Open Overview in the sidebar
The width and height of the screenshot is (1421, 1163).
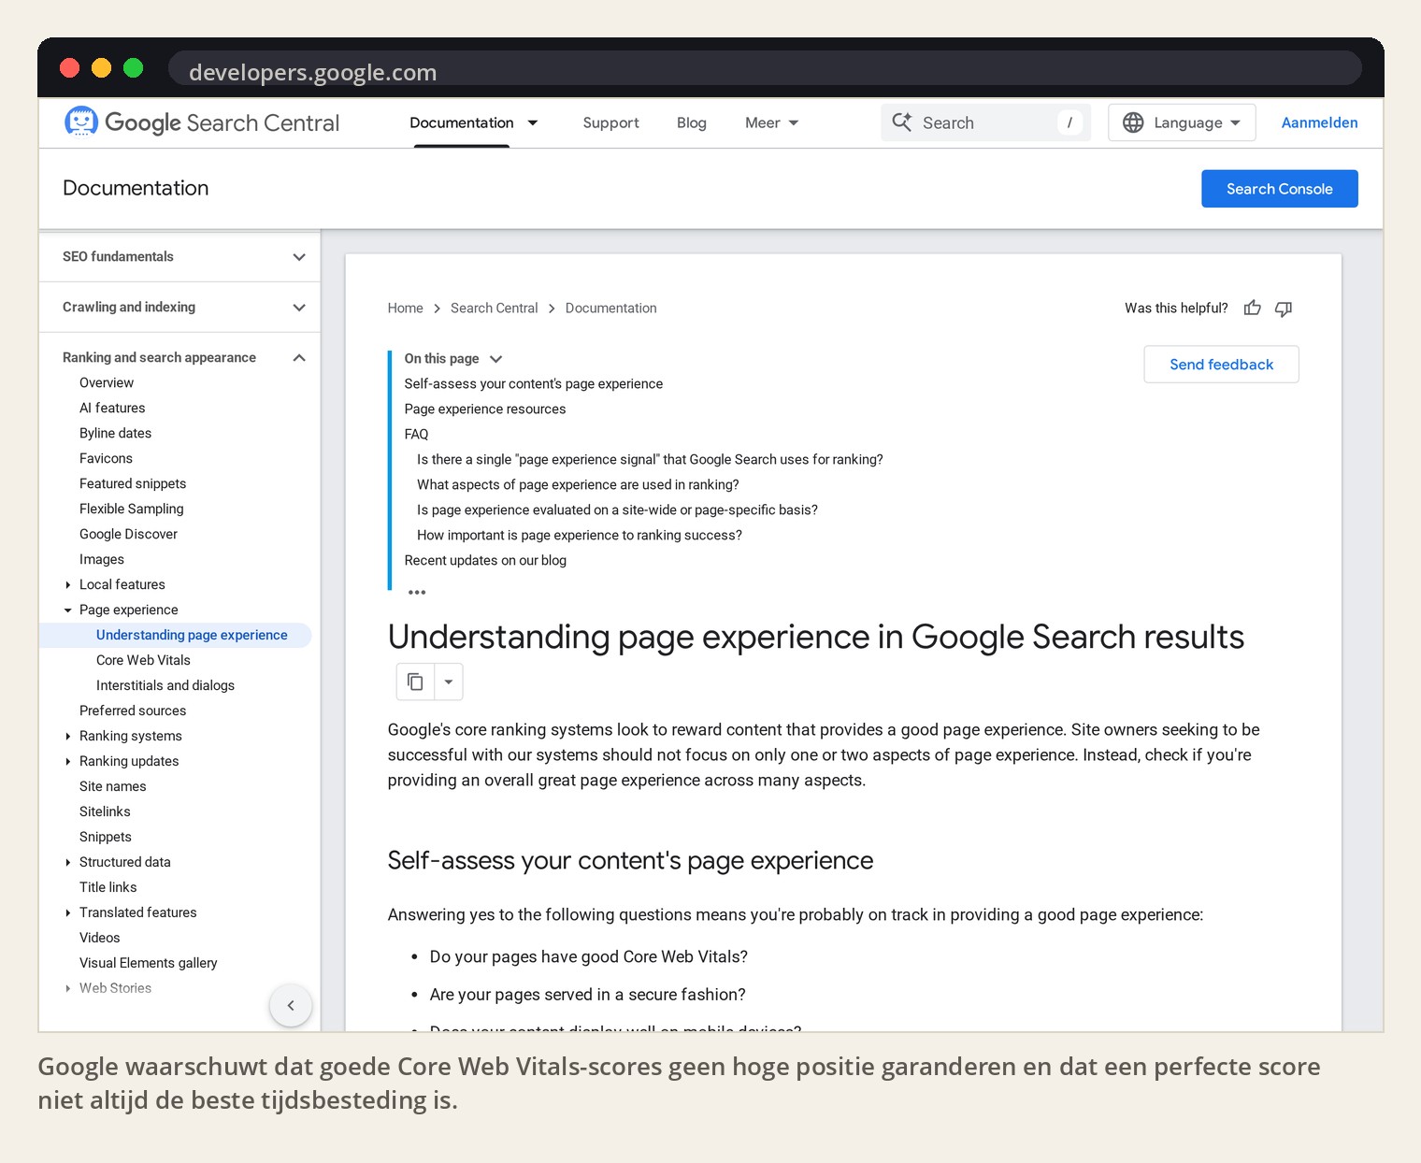point(107,382)
